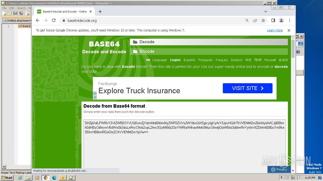
Task: Go back in Chrome history
Action: pyautogui.click(x=38, y=20)
